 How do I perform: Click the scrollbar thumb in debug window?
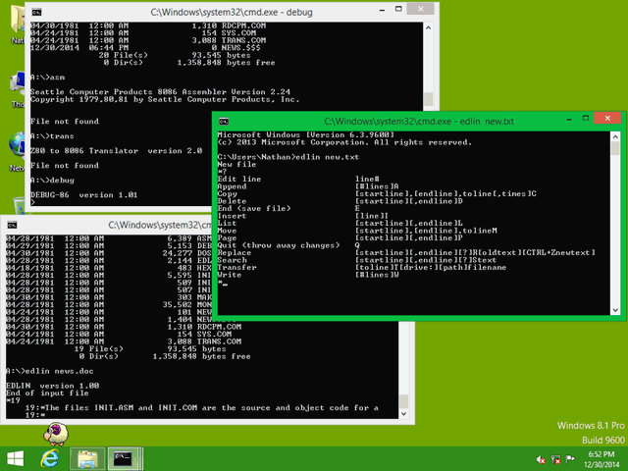428,99
